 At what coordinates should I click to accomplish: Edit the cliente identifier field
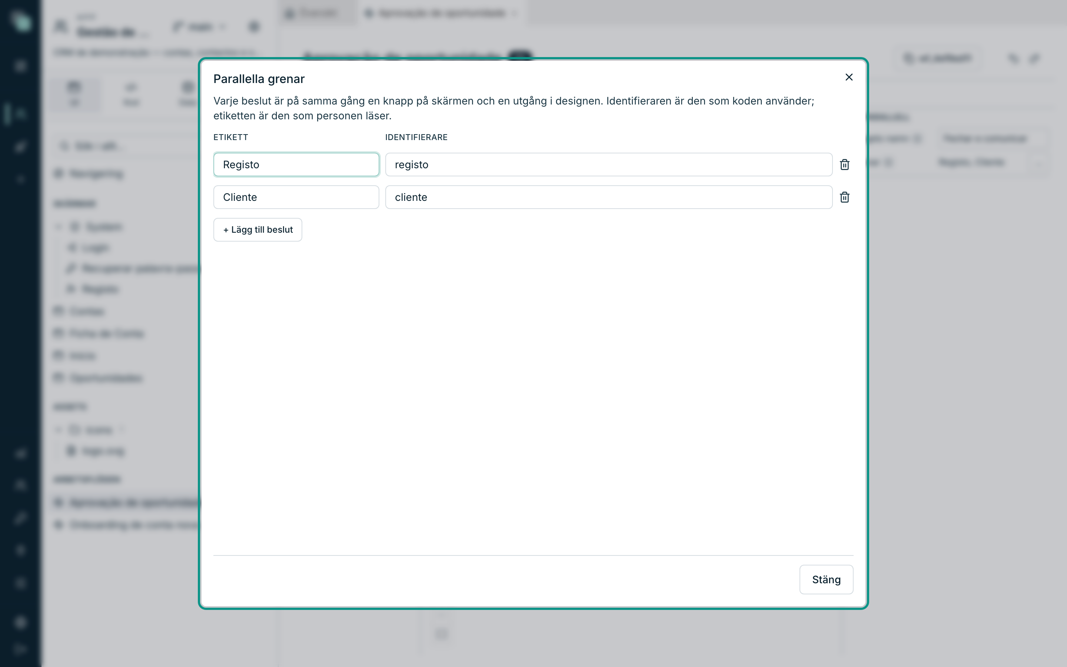pyautogui.click(x=608, y=197)
